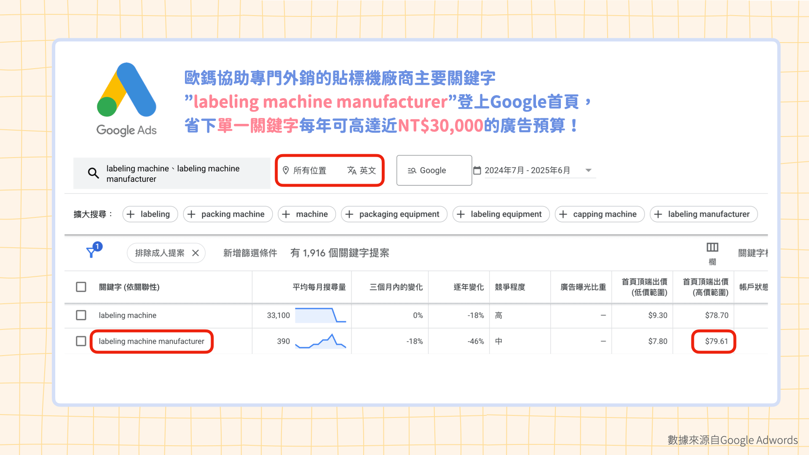The height and width of the screenshot is (455, 809).
Task: Sort by 平均每月搜尋量 column header
Action: 319,287
